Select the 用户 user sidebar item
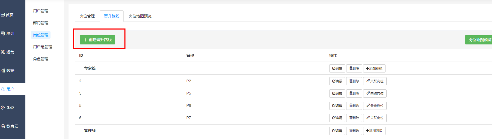The image size is (492, 139). click(8, 89)
